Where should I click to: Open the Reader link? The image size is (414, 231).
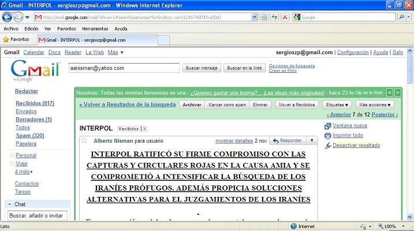[73, 53]
